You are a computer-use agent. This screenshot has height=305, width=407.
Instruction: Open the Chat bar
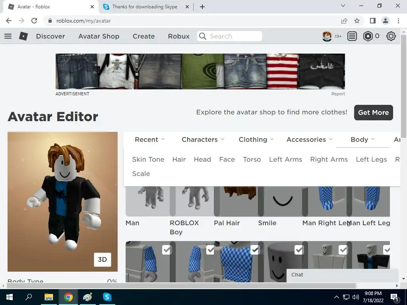[x=342, y=275]
